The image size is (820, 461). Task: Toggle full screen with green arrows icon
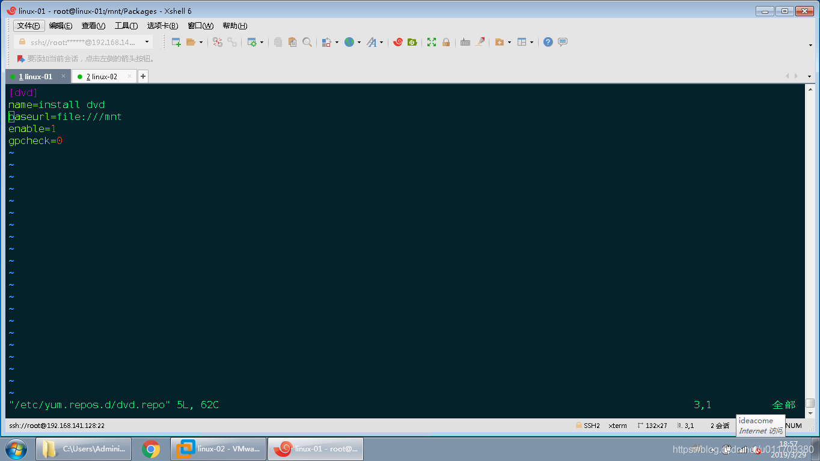(432, 42)
